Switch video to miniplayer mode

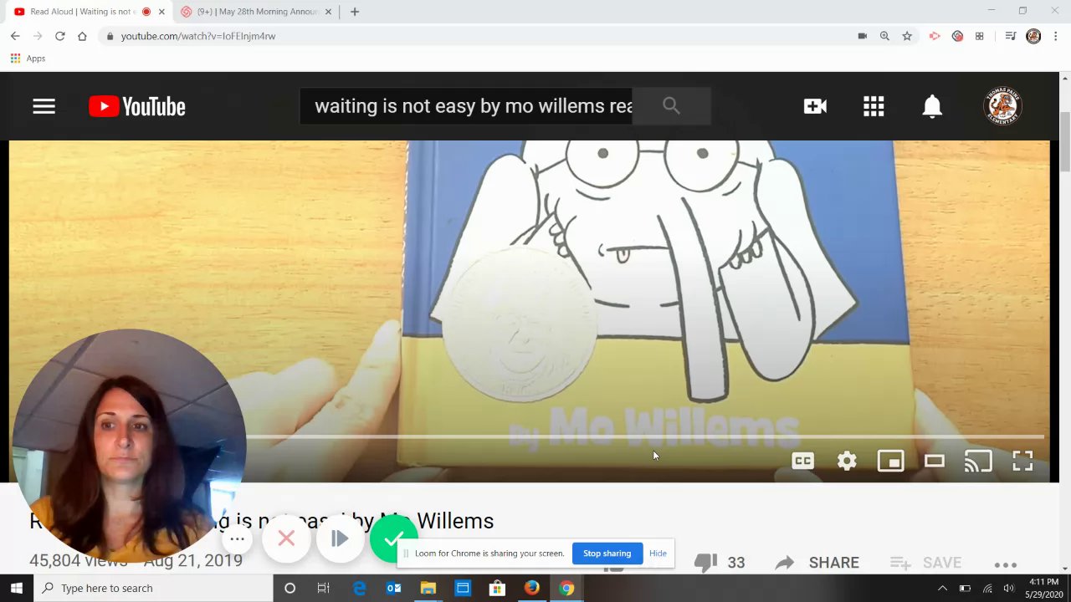pyautogui.click(x=890, y=461)
